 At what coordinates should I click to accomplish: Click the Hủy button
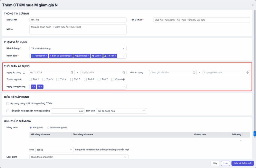click(215, 163)
